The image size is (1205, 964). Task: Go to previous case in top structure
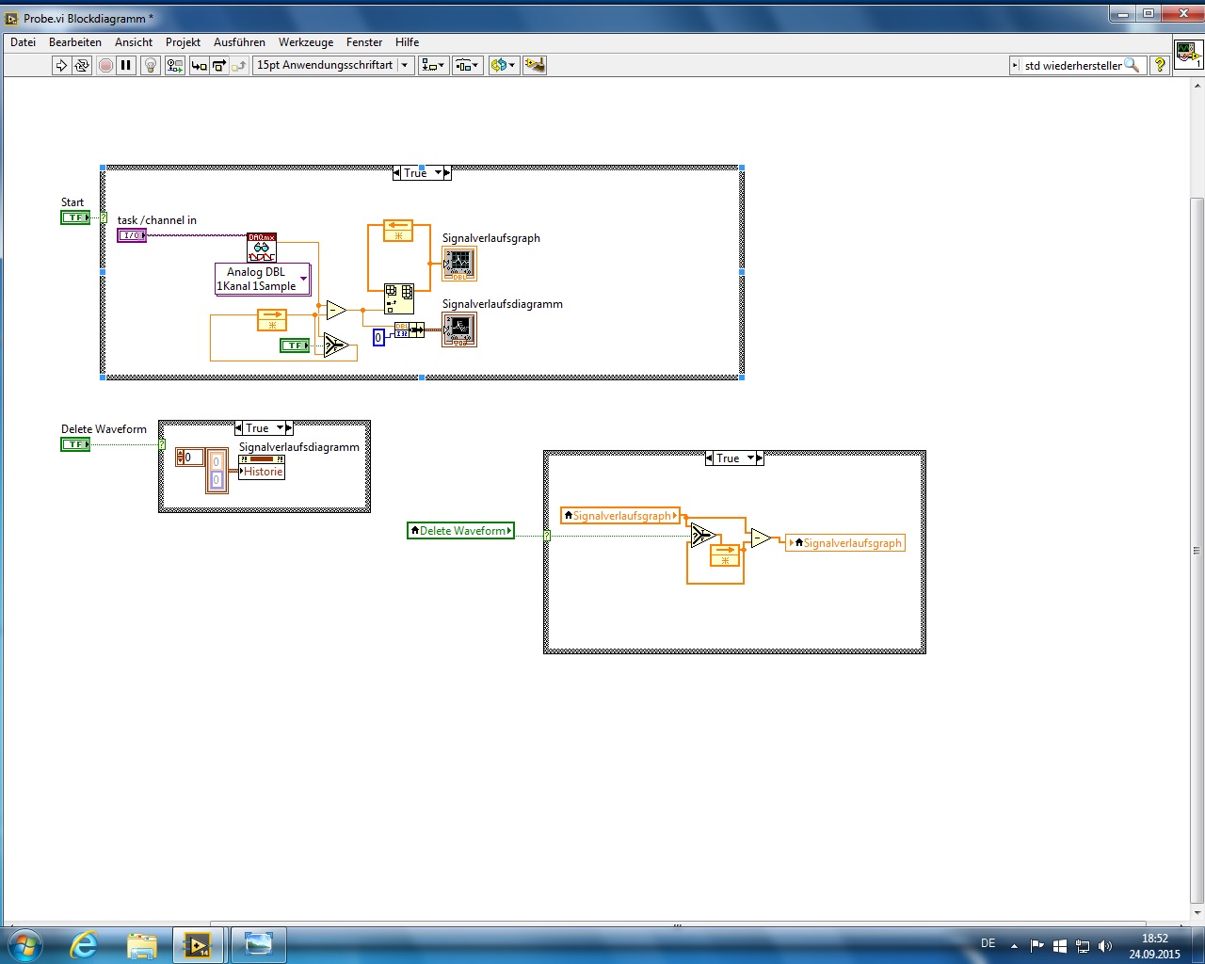(x=397, y=173)
